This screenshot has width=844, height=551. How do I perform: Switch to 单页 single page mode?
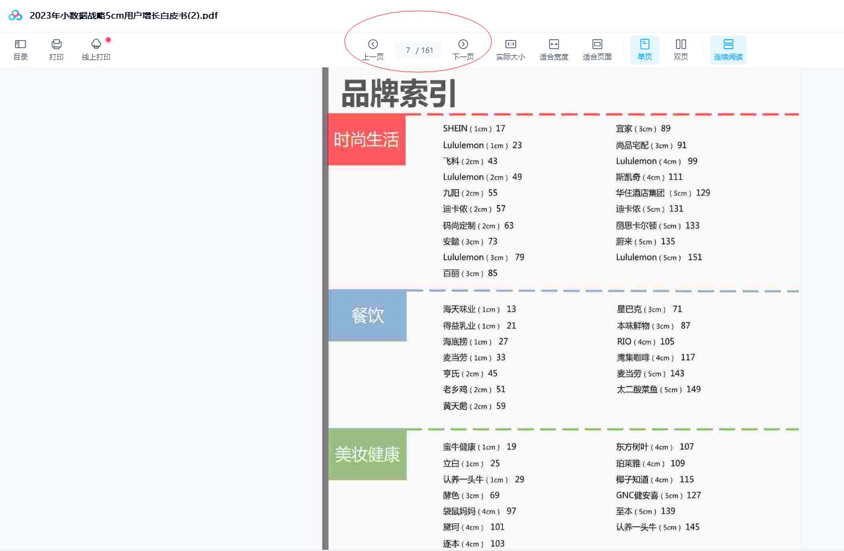tap(644, 49)
